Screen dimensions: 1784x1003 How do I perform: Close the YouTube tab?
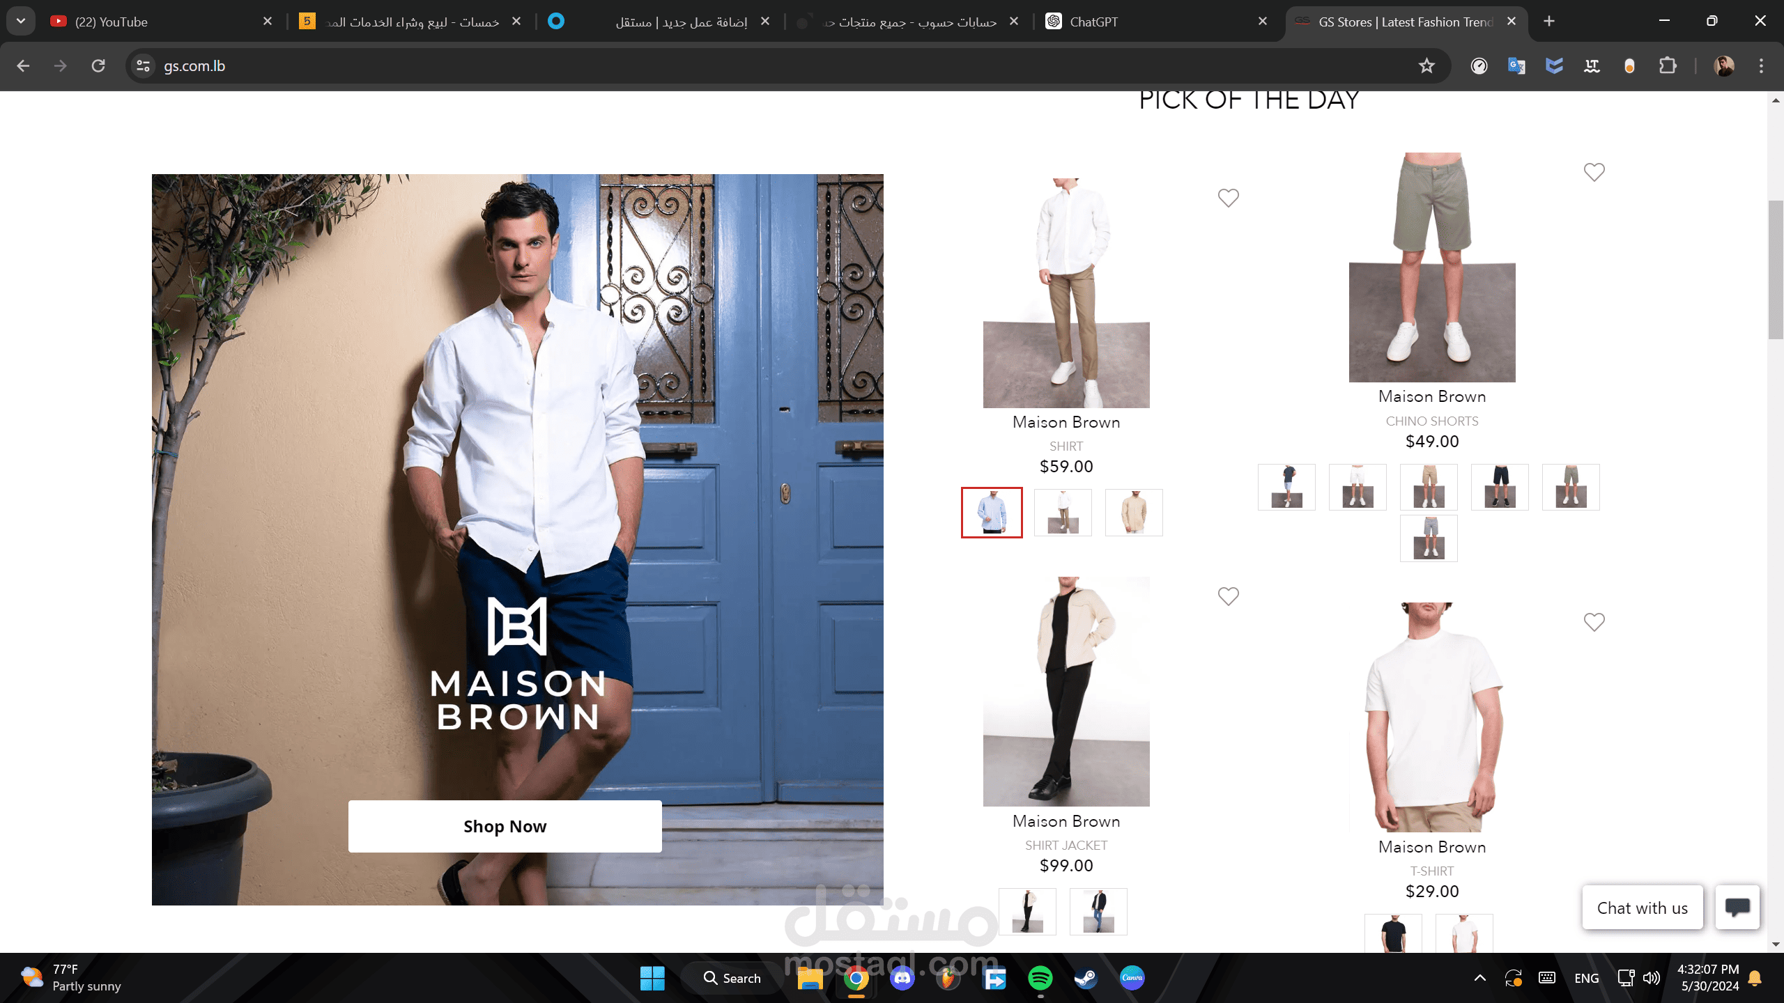(x=268, y=22)
